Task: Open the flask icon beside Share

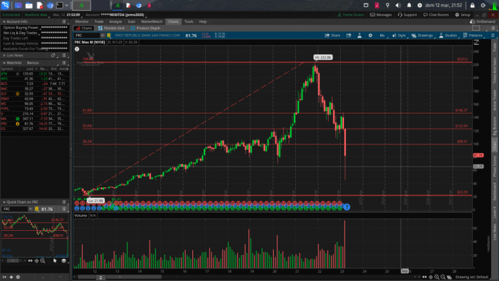Action: tap(359, 35)
